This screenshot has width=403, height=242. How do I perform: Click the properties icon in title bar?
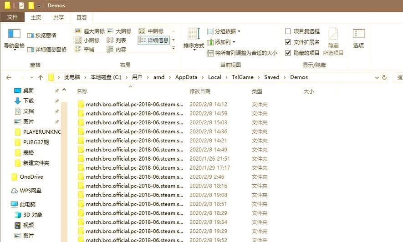[x=21, y=5]
